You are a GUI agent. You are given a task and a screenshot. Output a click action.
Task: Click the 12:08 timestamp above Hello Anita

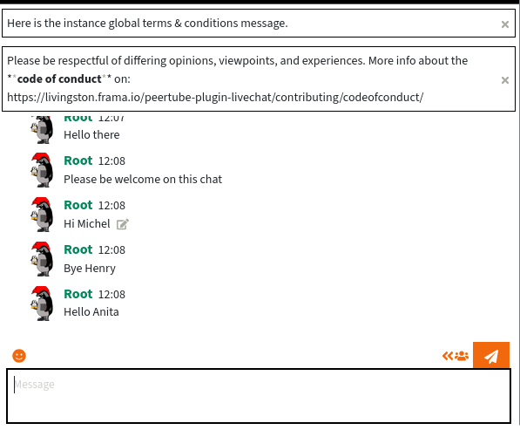111,294
